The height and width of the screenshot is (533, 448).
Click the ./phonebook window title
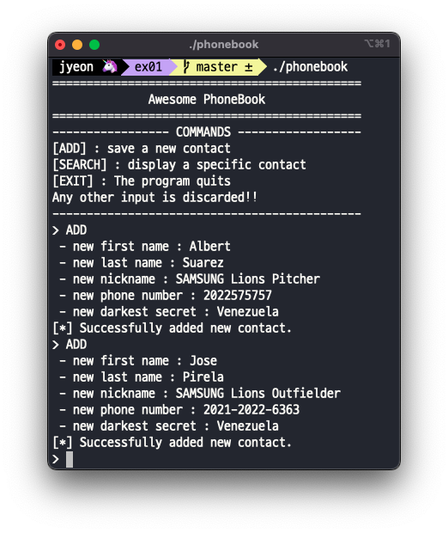(224, 44)
